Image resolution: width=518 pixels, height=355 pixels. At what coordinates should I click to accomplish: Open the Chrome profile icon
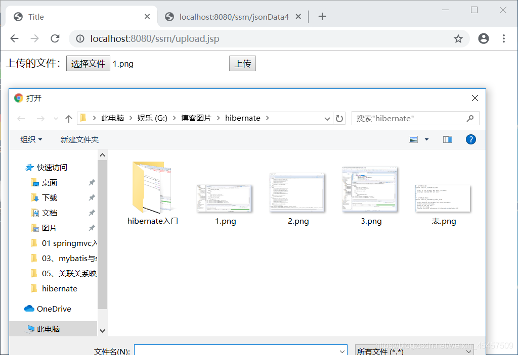[484, 38]
